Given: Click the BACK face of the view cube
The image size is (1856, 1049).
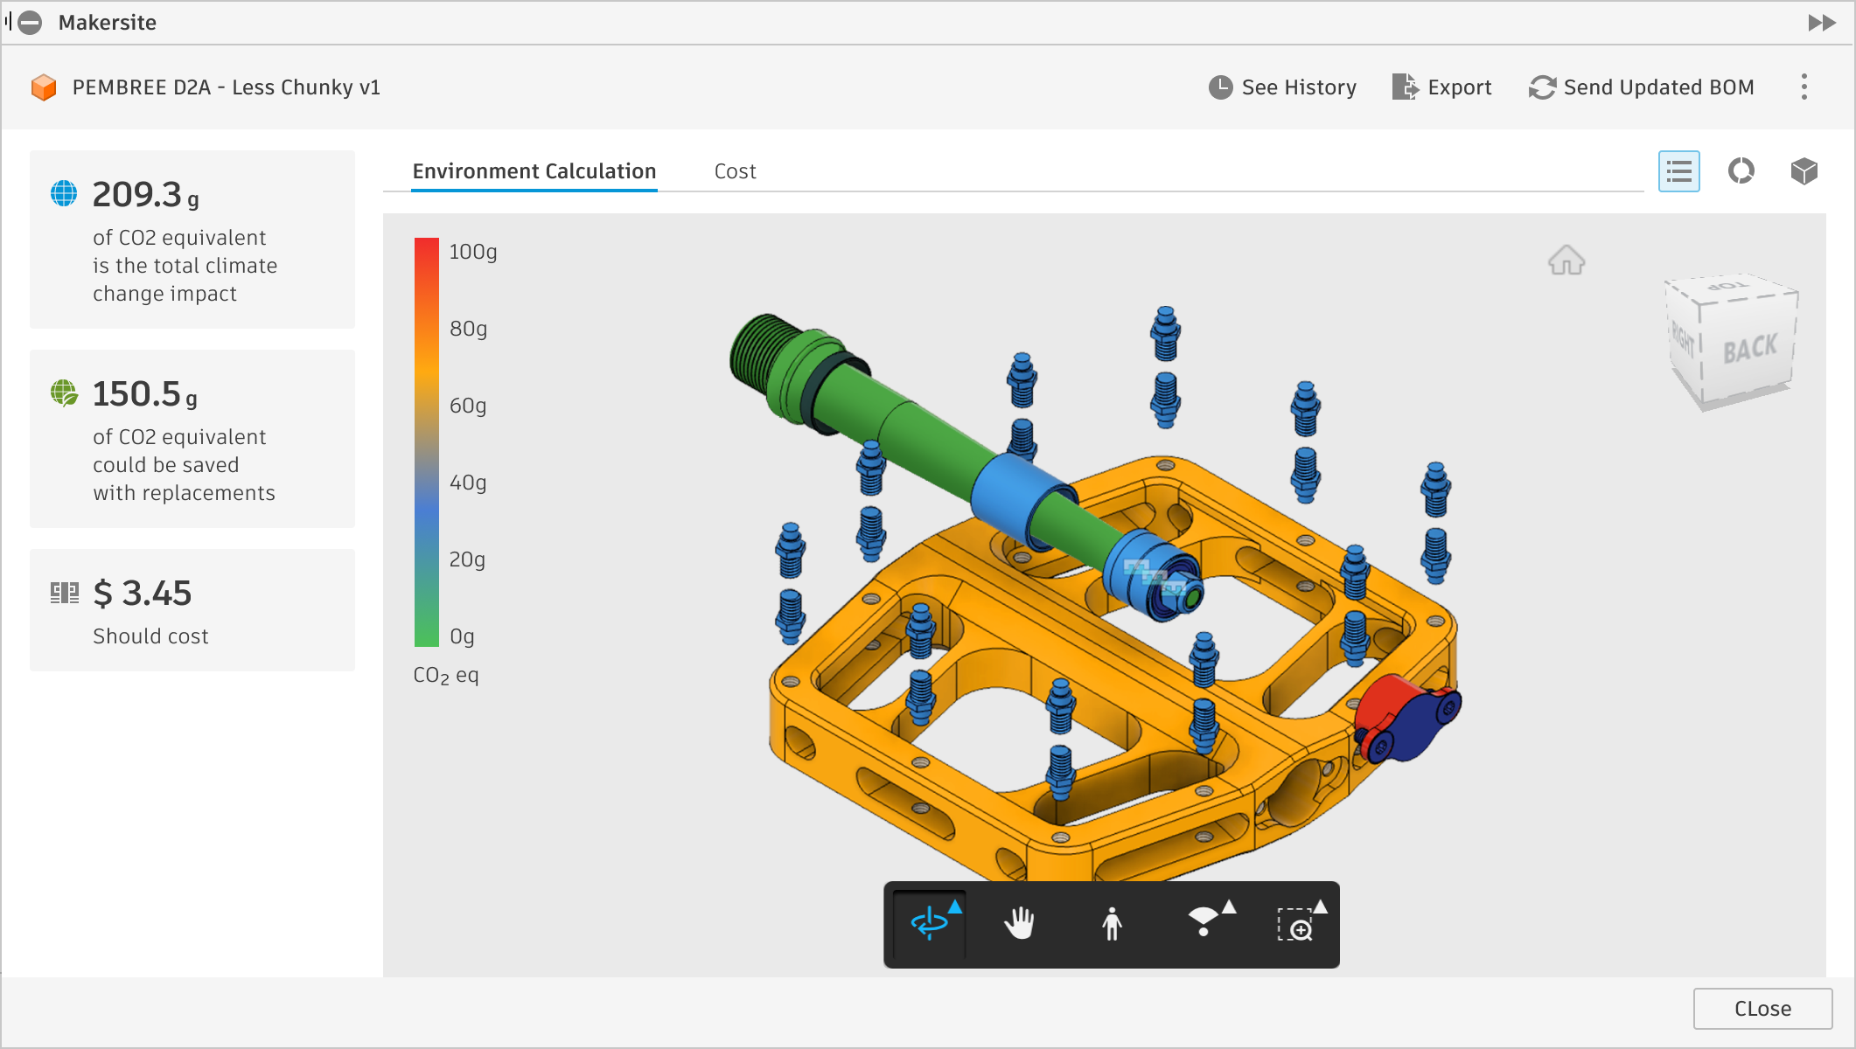Looking at the screenshot, I should tap(1750, 348).
